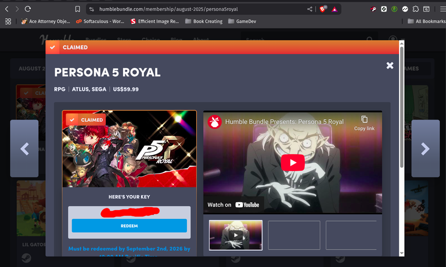Click the Must be redeemed by September 2nd notice
This screenshot has height=267, width=446.
click(130, 251)
